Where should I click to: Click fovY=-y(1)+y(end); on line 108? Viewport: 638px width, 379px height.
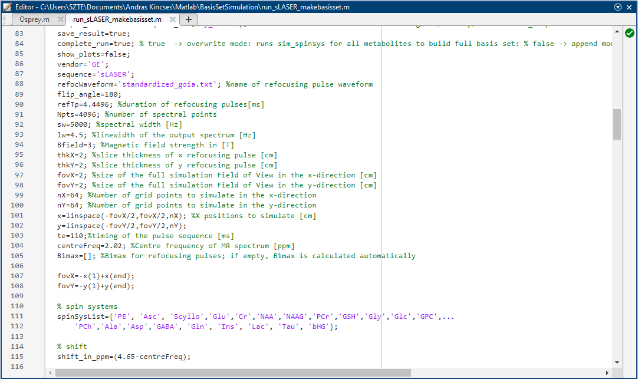pos(96,286)
